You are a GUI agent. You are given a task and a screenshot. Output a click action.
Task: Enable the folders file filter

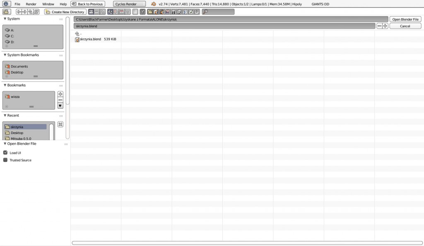click(x=150, y=12)
